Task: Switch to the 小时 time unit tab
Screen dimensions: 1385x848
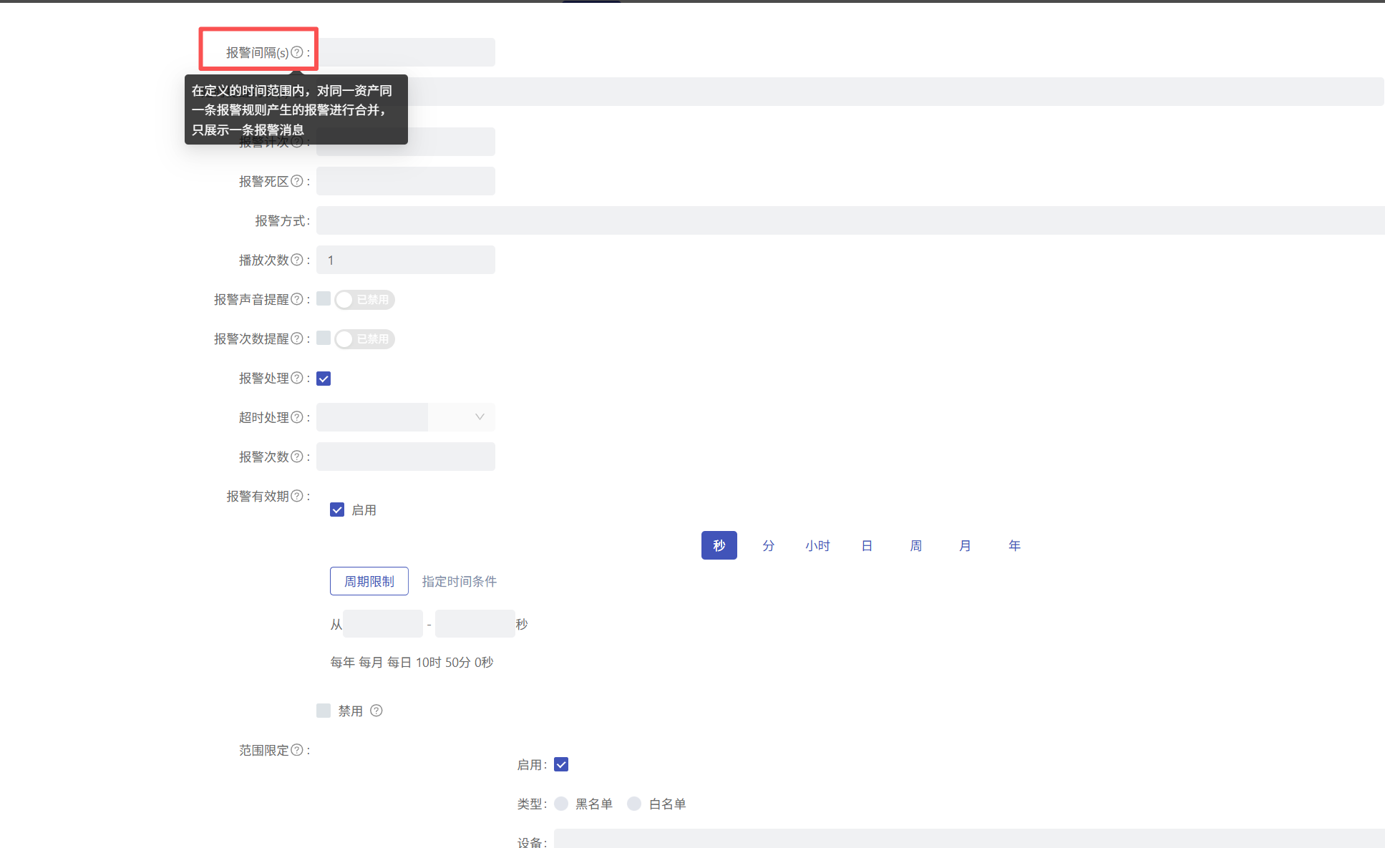Action: pos(817,545)
